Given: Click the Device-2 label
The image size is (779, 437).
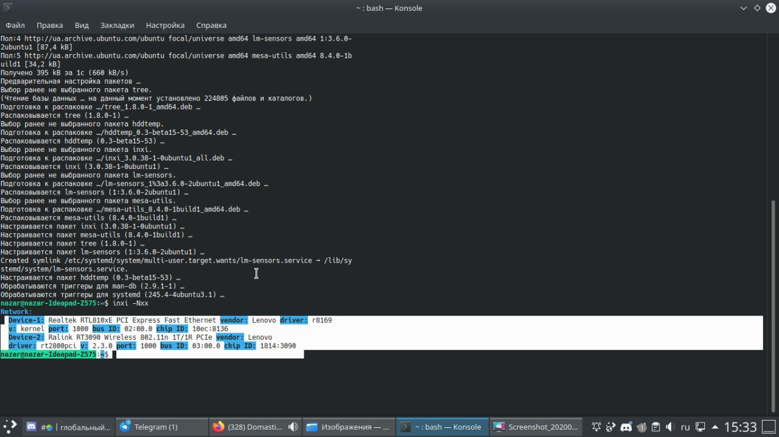Looking at the screenshot, I should pos(26,337).
